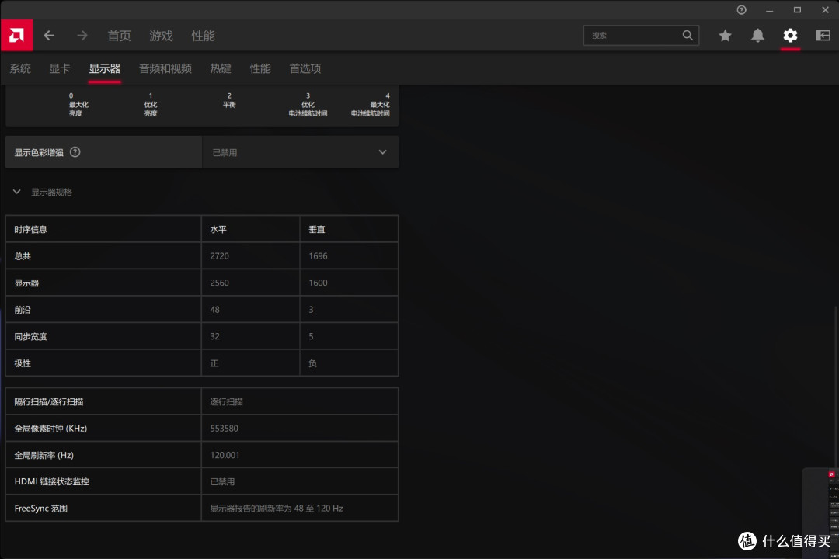
Task: Click the total vertical value 1696
Action: [x=318, y=255]
